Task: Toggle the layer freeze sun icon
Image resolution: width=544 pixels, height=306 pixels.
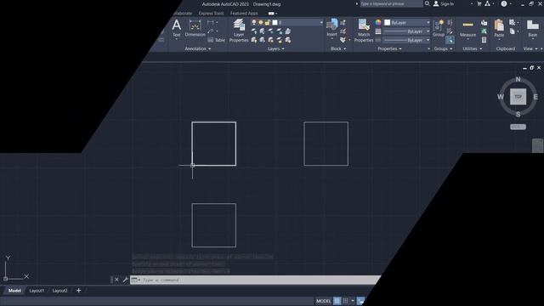Action: point(261,23)
